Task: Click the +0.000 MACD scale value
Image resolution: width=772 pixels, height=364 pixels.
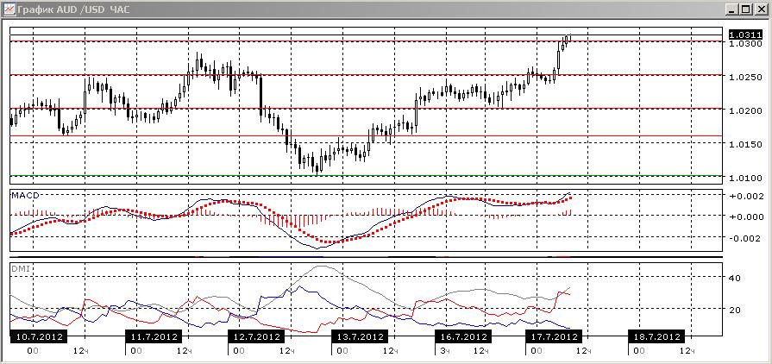Action: (746, 217)
